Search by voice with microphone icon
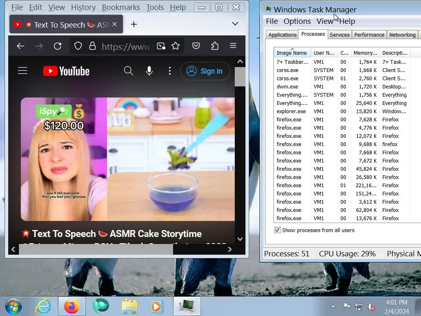 coord(149,71)
